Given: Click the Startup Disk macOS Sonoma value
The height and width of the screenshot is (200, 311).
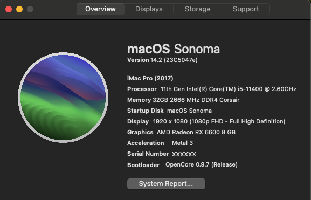Looking at the screenshot, I should tap(189, 111).
